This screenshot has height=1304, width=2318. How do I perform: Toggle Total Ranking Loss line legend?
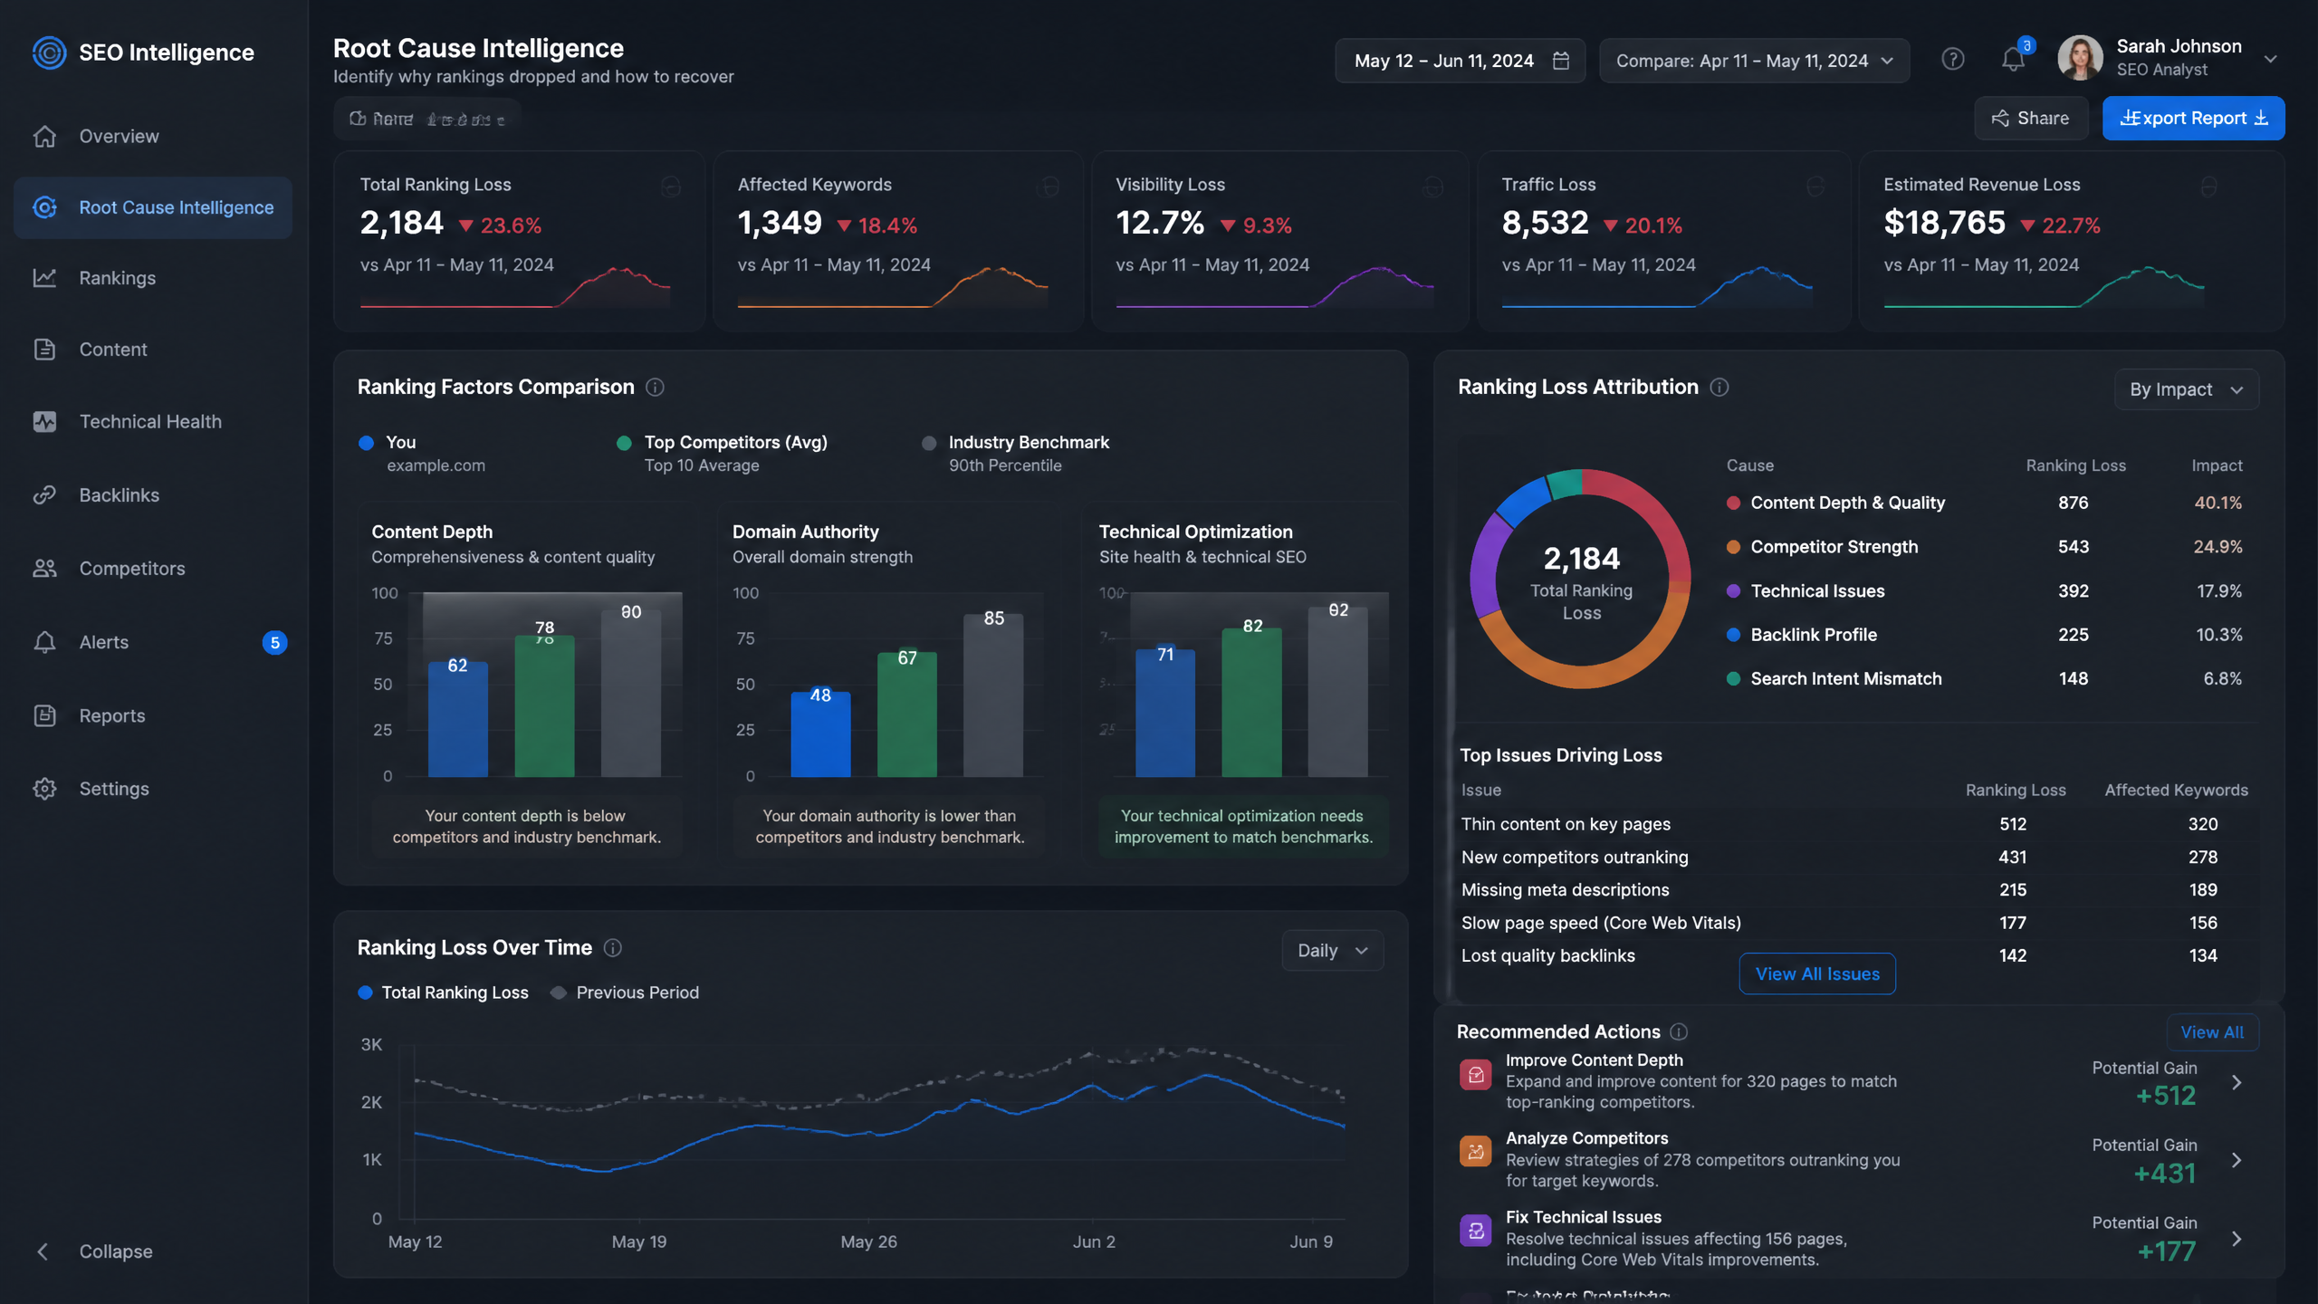443,992
